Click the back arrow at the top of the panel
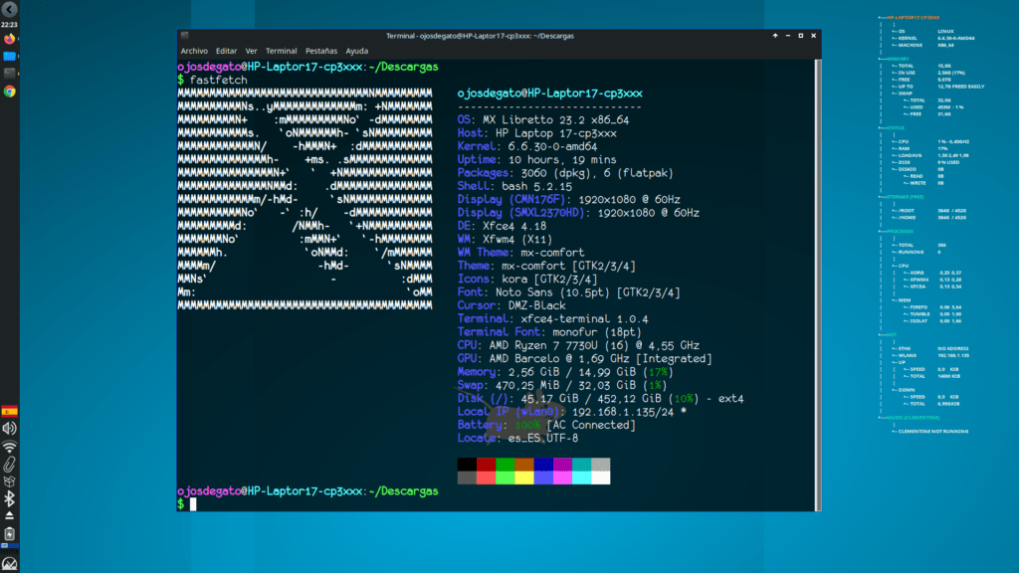1019x573 pixels. click(9, 9)
